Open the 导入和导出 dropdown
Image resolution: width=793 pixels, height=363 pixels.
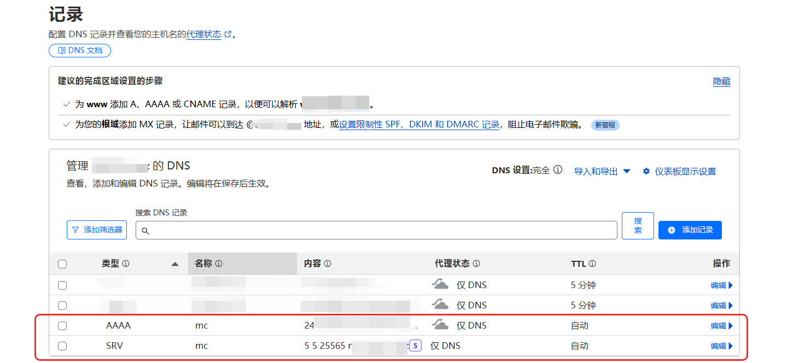click(x=602, y=171)
